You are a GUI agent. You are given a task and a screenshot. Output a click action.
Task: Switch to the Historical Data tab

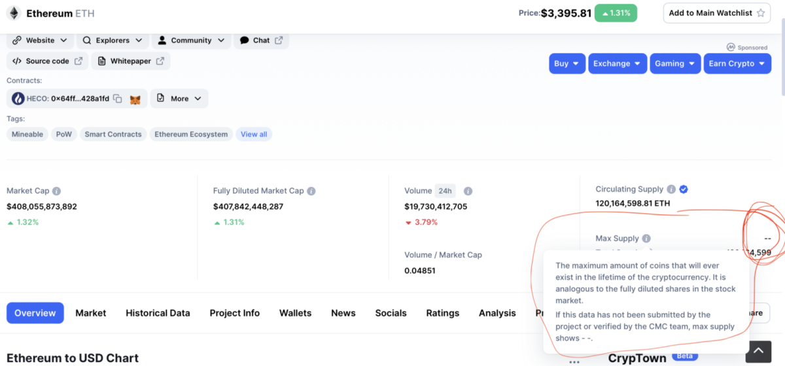point(158,313)
